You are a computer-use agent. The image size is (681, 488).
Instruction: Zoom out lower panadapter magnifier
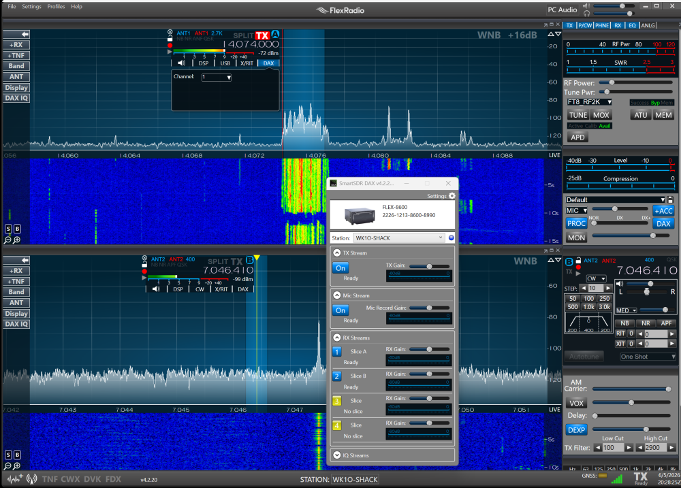tap(7, 466)
